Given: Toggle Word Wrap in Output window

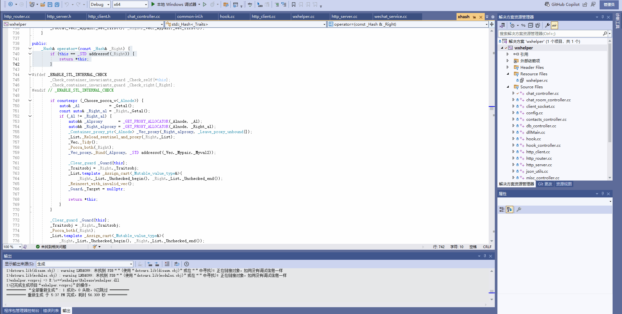Looking at the screenshot, I should [177, 264].
